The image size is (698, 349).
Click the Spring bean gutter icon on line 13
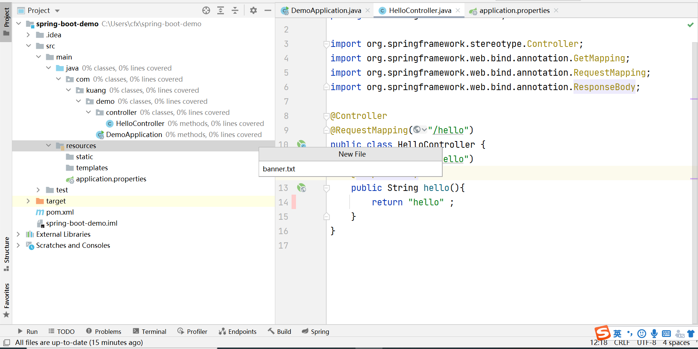[x=302, y=188]
